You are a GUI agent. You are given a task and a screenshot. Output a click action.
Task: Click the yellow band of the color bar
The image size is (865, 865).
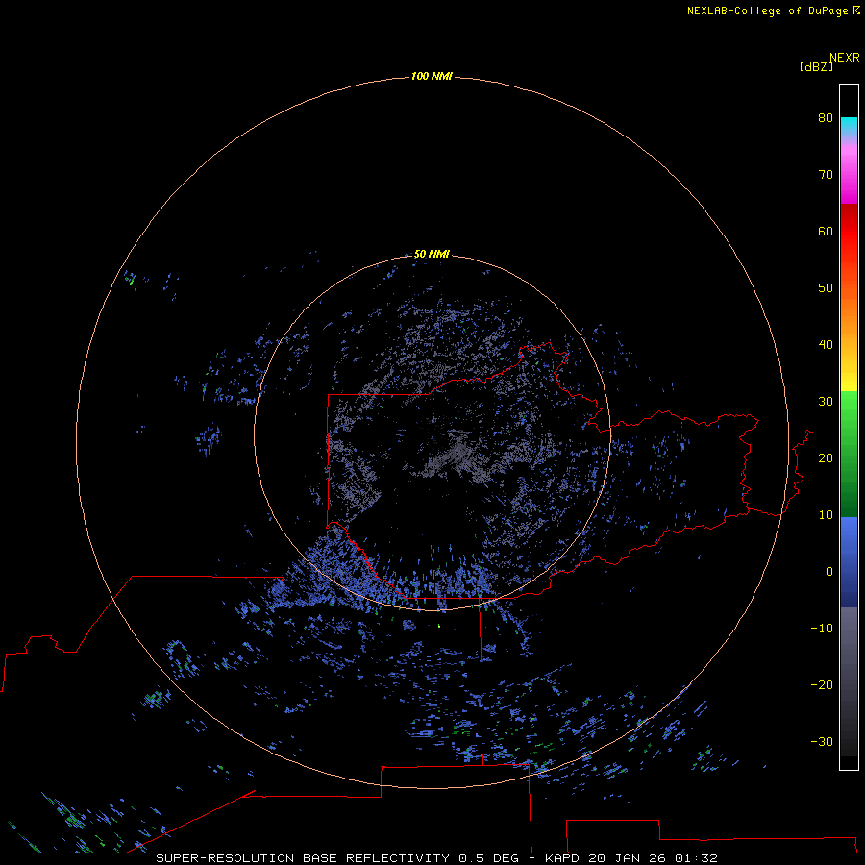pyautogui.click(x=849, y=378)
